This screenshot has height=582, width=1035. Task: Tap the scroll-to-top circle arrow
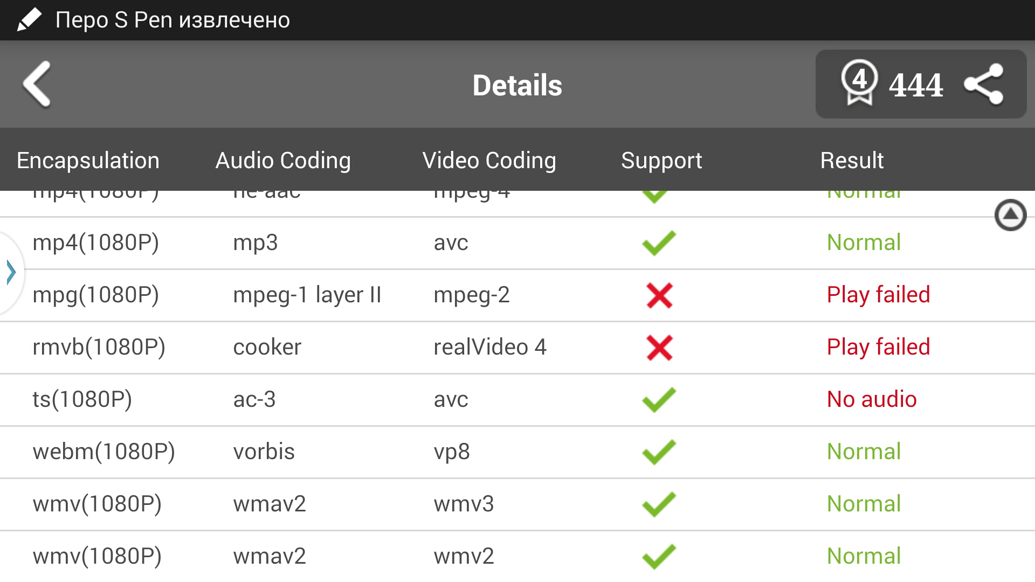[x=1010, y=215]
